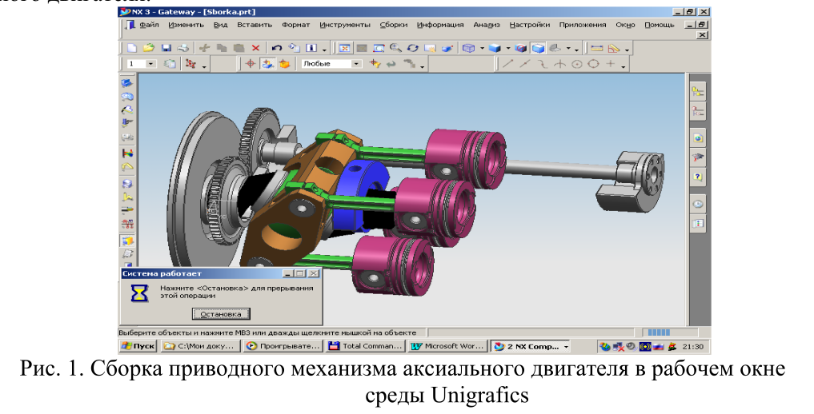Click the Undo arrow icon
Screen dimensions: 814x414
point(277,48)
